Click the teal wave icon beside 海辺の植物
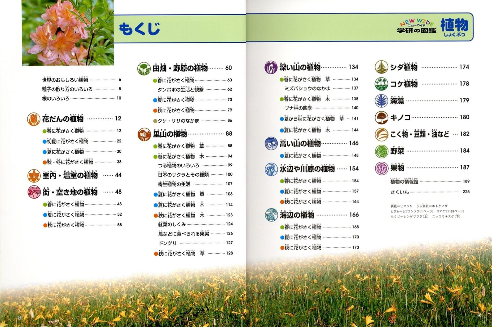Image resolution: width=492 pixels, height=327 pixels. click(271, 215)
